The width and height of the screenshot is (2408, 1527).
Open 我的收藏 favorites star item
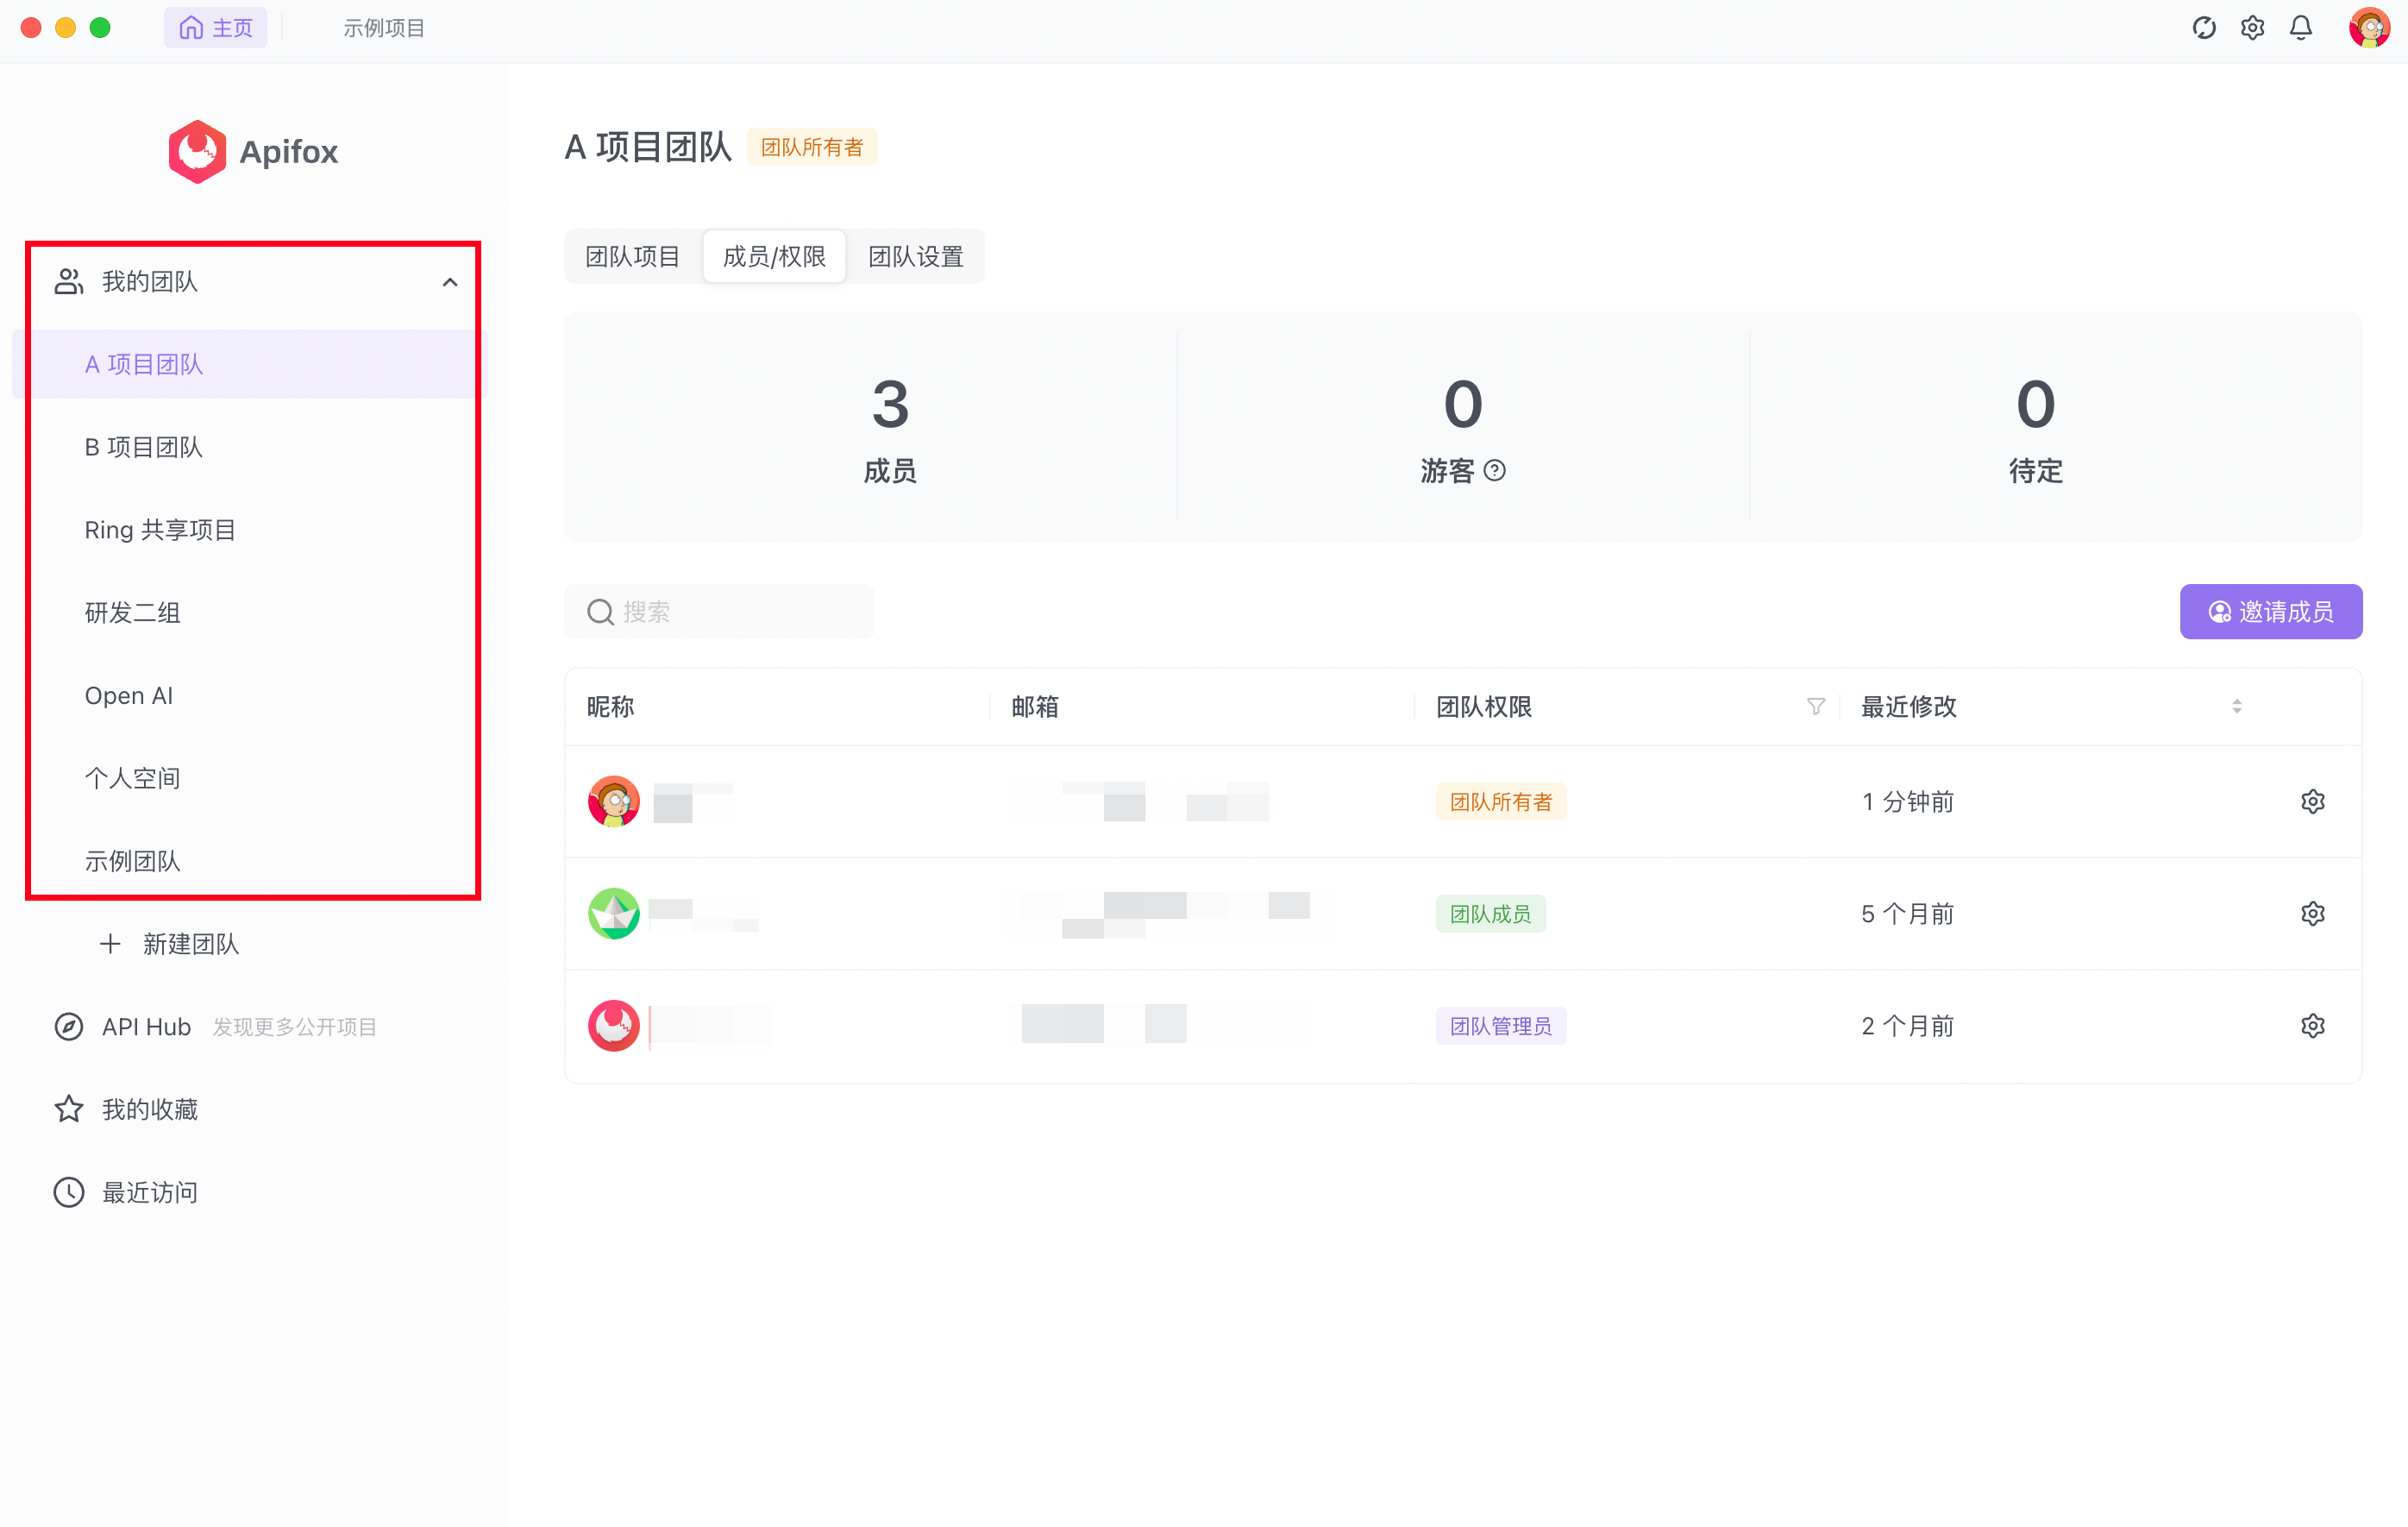[149, 1109]
